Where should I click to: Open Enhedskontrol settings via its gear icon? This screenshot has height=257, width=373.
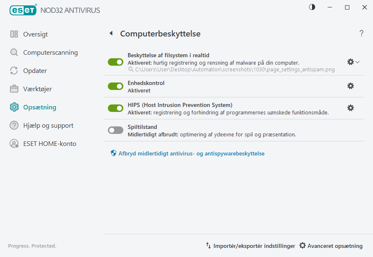pos(351,86)
